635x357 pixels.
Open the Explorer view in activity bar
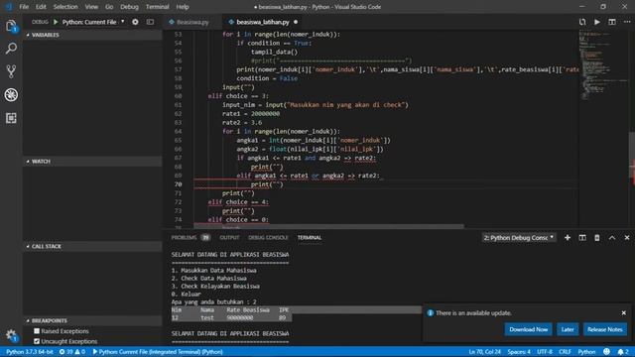coord(11,26)
